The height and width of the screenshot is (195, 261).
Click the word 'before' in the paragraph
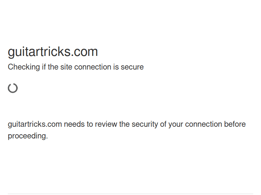(x=235, y=124)
